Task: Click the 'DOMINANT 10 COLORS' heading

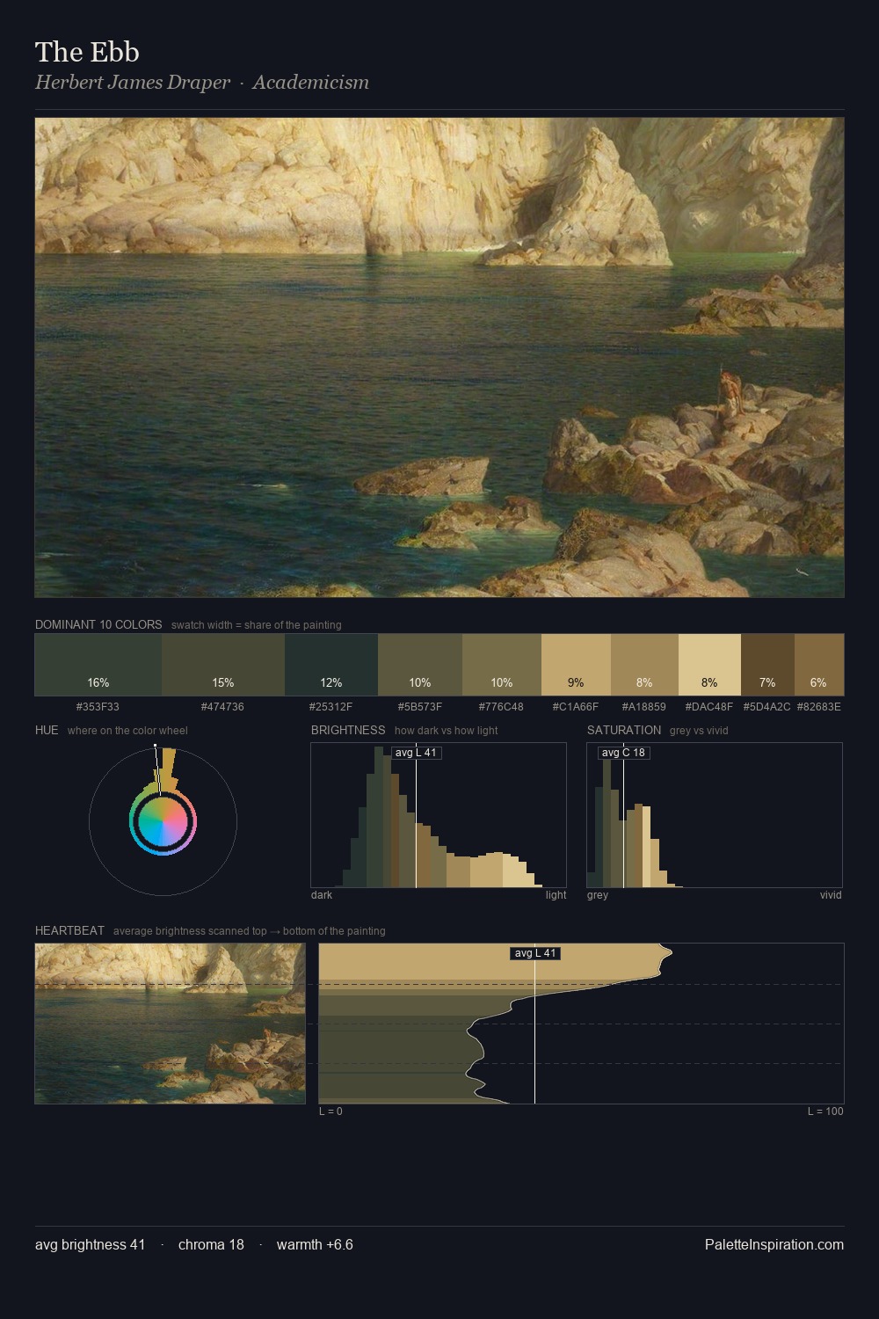Action: pyautogui.click(x=98, y=624)
